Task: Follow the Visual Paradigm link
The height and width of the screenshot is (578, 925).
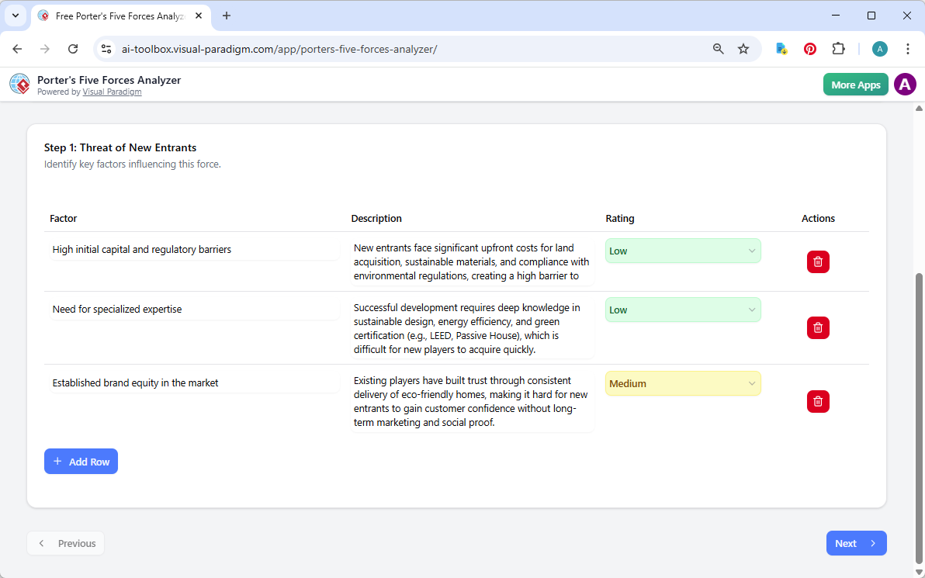Action: pyautogui.click(x=112, y=92)
